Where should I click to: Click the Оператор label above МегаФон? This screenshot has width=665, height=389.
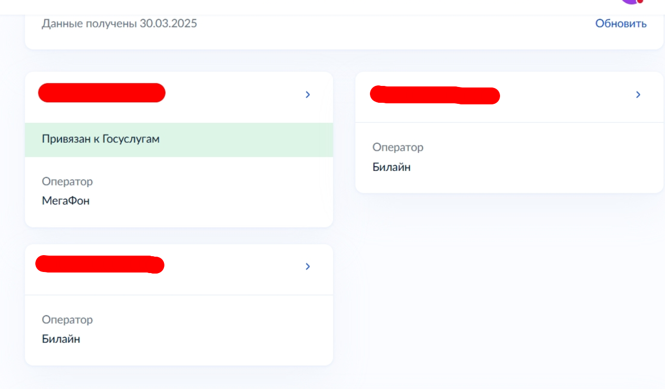click(x=67, y=182)
